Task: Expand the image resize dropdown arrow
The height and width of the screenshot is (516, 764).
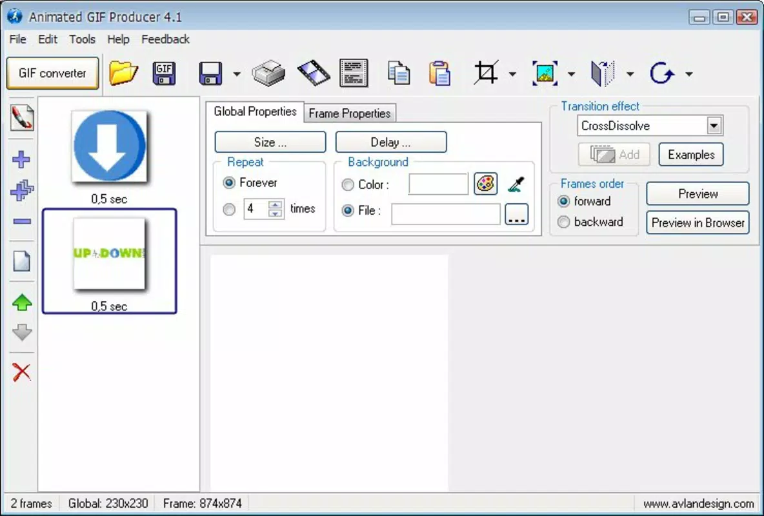Action: [571, 74]
